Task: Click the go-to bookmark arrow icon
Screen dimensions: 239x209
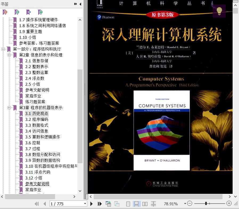Action: click(28, 12)
